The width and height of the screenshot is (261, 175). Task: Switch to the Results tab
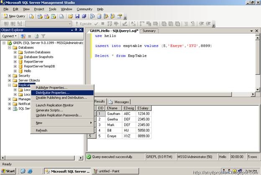(x=100, y=102)
